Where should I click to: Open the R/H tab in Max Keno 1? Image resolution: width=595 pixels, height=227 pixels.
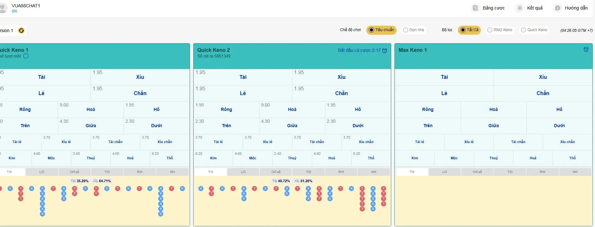542,172
